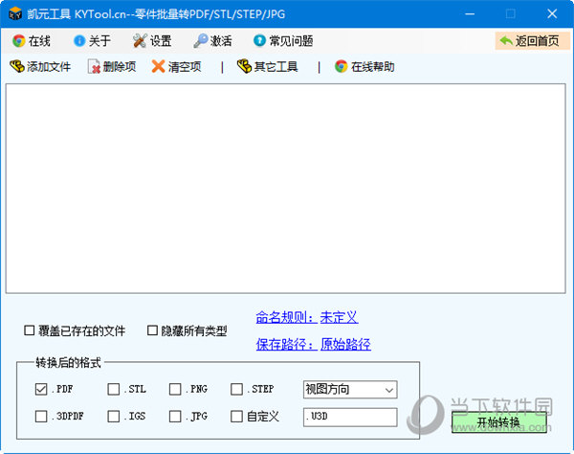Screen dimensions: 574x454
Task: Click the 其它工具 icon
Action: pyautogui.click(x=244, y=66)
